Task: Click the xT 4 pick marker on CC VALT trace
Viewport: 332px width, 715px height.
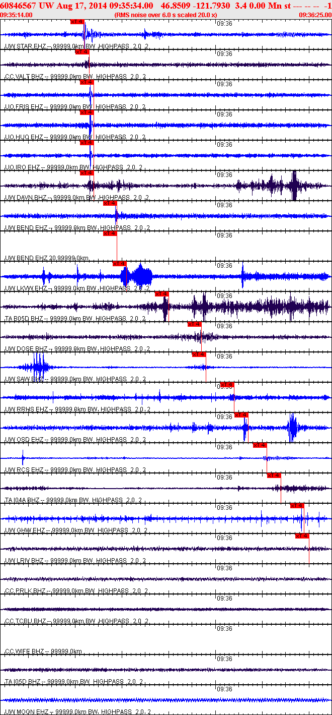Action: (x=82, y=52)
